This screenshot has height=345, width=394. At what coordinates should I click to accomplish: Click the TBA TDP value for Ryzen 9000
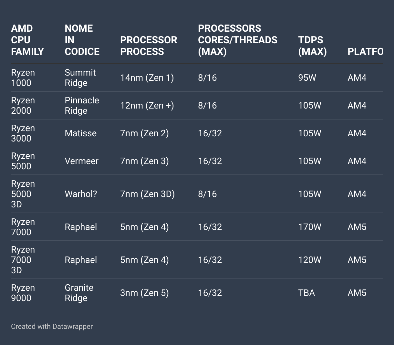(306, 293)
